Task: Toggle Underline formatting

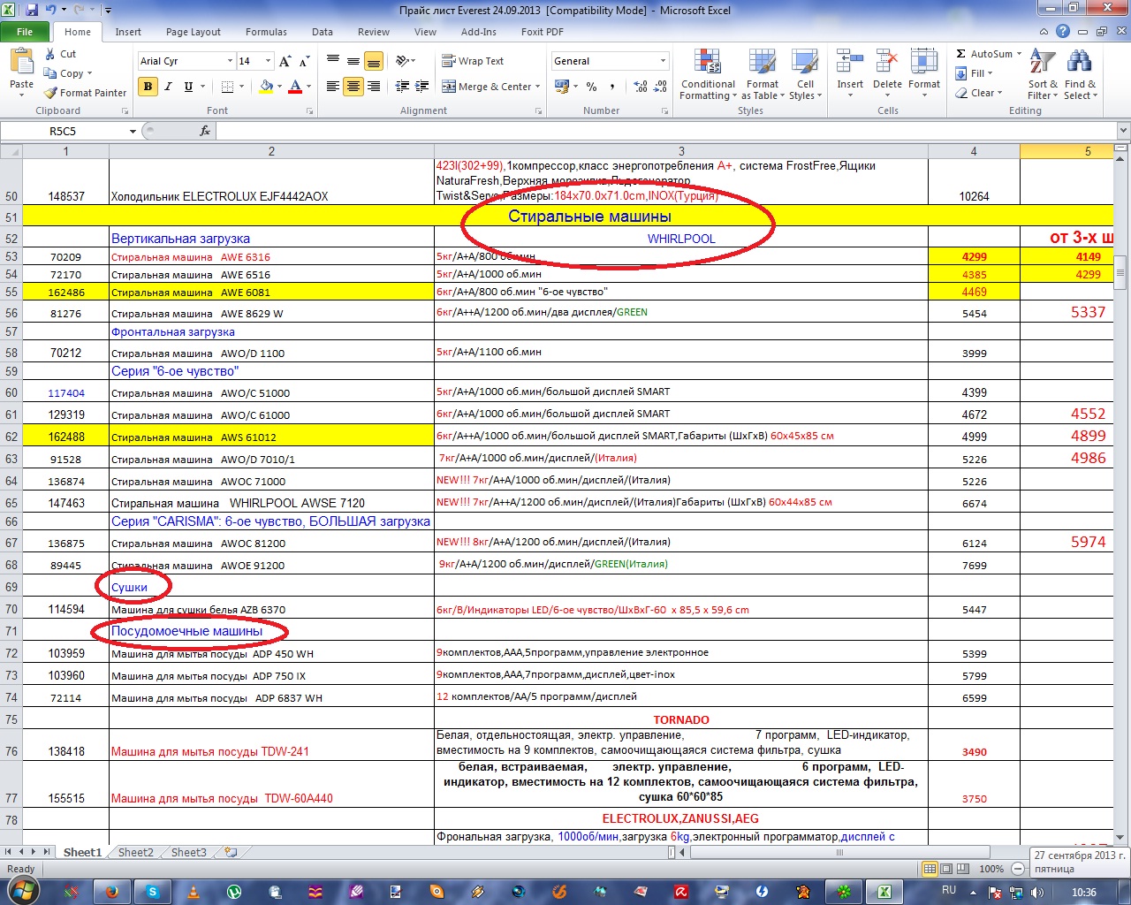Action: tap(188, 87)
